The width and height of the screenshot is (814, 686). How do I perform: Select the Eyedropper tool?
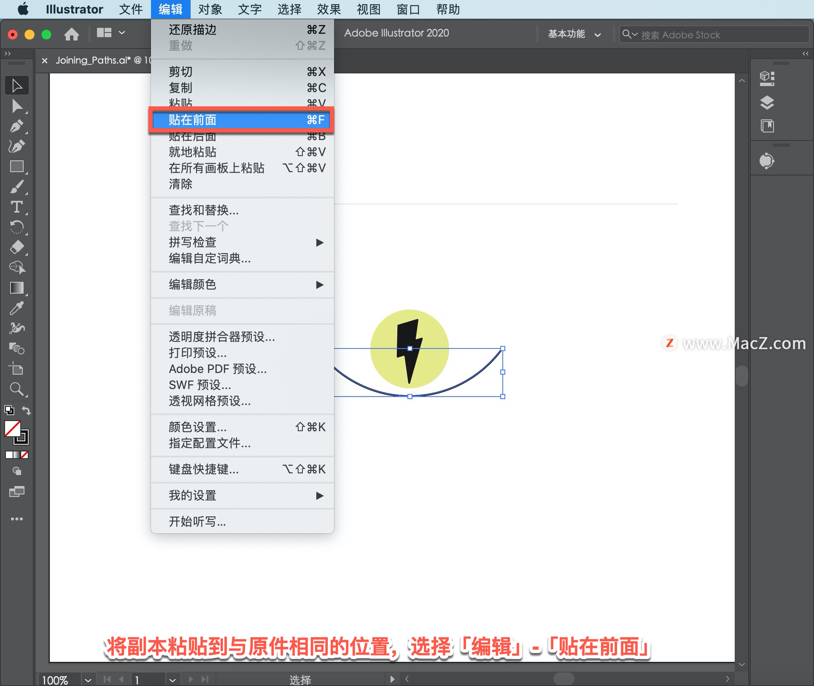[17, 308]
